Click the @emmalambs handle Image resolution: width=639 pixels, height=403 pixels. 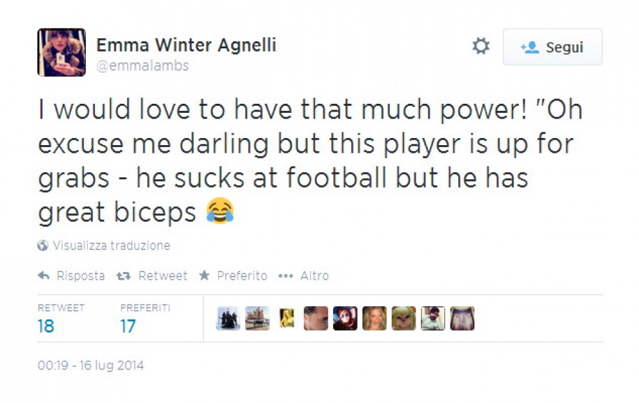tap(142, 66)
